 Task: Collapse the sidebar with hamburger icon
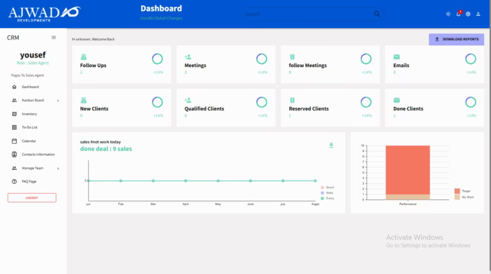tap(54, 38)
